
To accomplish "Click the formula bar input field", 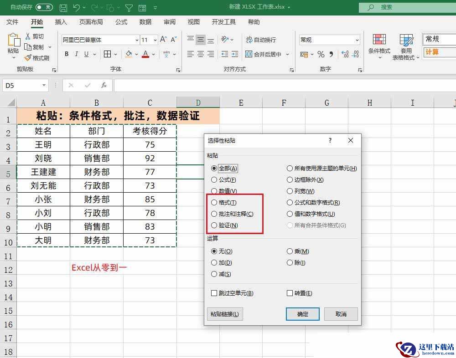I will point(285,85).
